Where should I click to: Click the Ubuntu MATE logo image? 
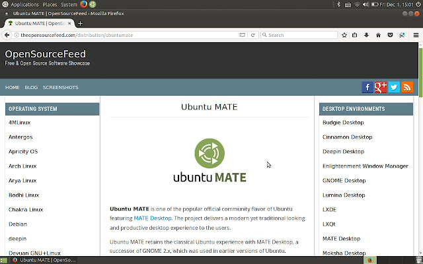tap(210, 160)
